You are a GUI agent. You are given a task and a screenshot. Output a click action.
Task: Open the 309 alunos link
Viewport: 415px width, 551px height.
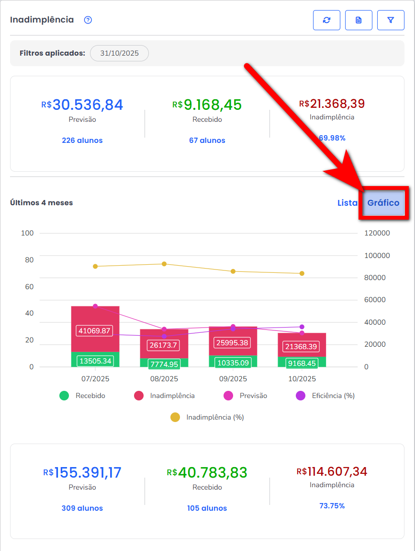pos(82,508)
